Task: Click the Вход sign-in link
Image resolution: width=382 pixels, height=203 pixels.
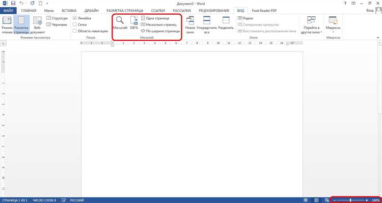Action: click(370, 11)
